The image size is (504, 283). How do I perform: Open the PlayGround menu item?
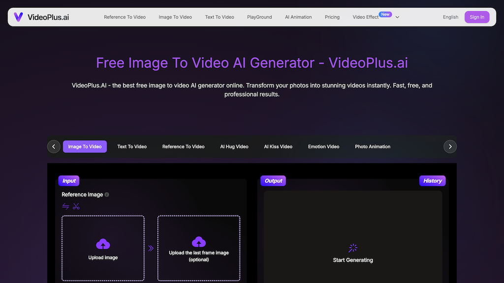259,17
